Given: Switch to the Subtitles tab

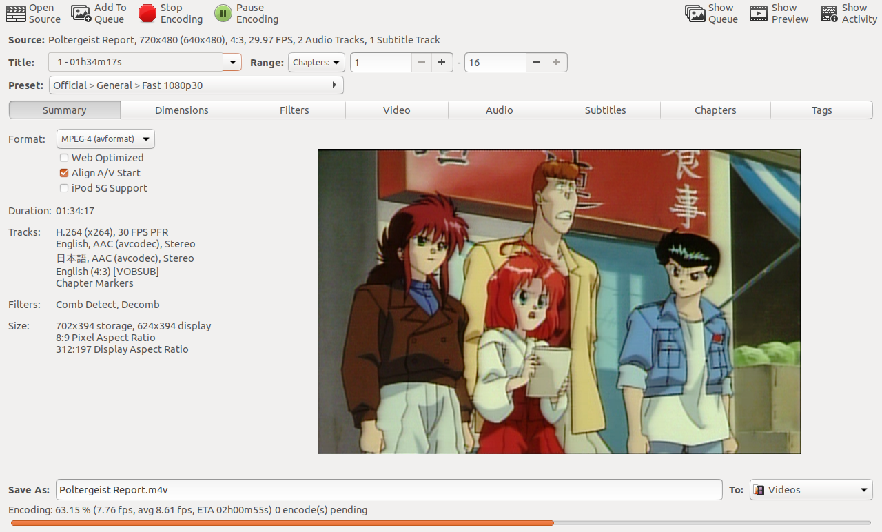Looking at the screenshot, I should 605,110.
